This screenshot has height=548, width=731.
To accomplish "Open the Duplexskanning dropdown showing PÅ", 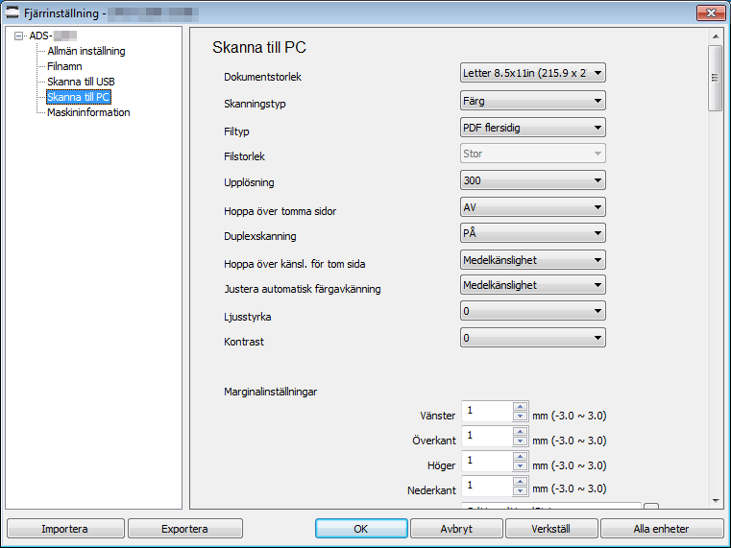I will click(533, 233).
